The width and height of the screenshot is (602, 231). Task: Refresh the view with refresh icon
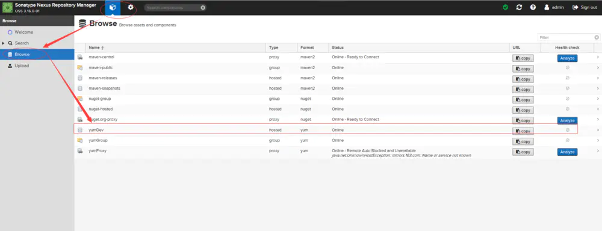pyautogui.click(x=519, y=7)
